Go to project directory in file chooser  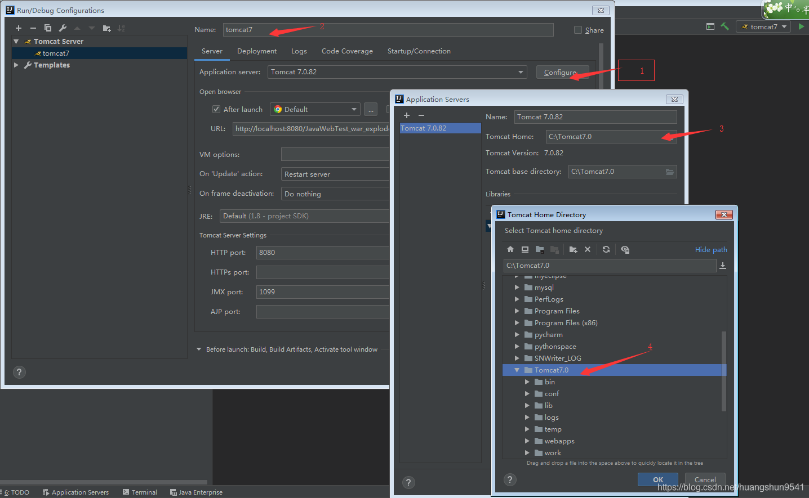tap(540, 249)
